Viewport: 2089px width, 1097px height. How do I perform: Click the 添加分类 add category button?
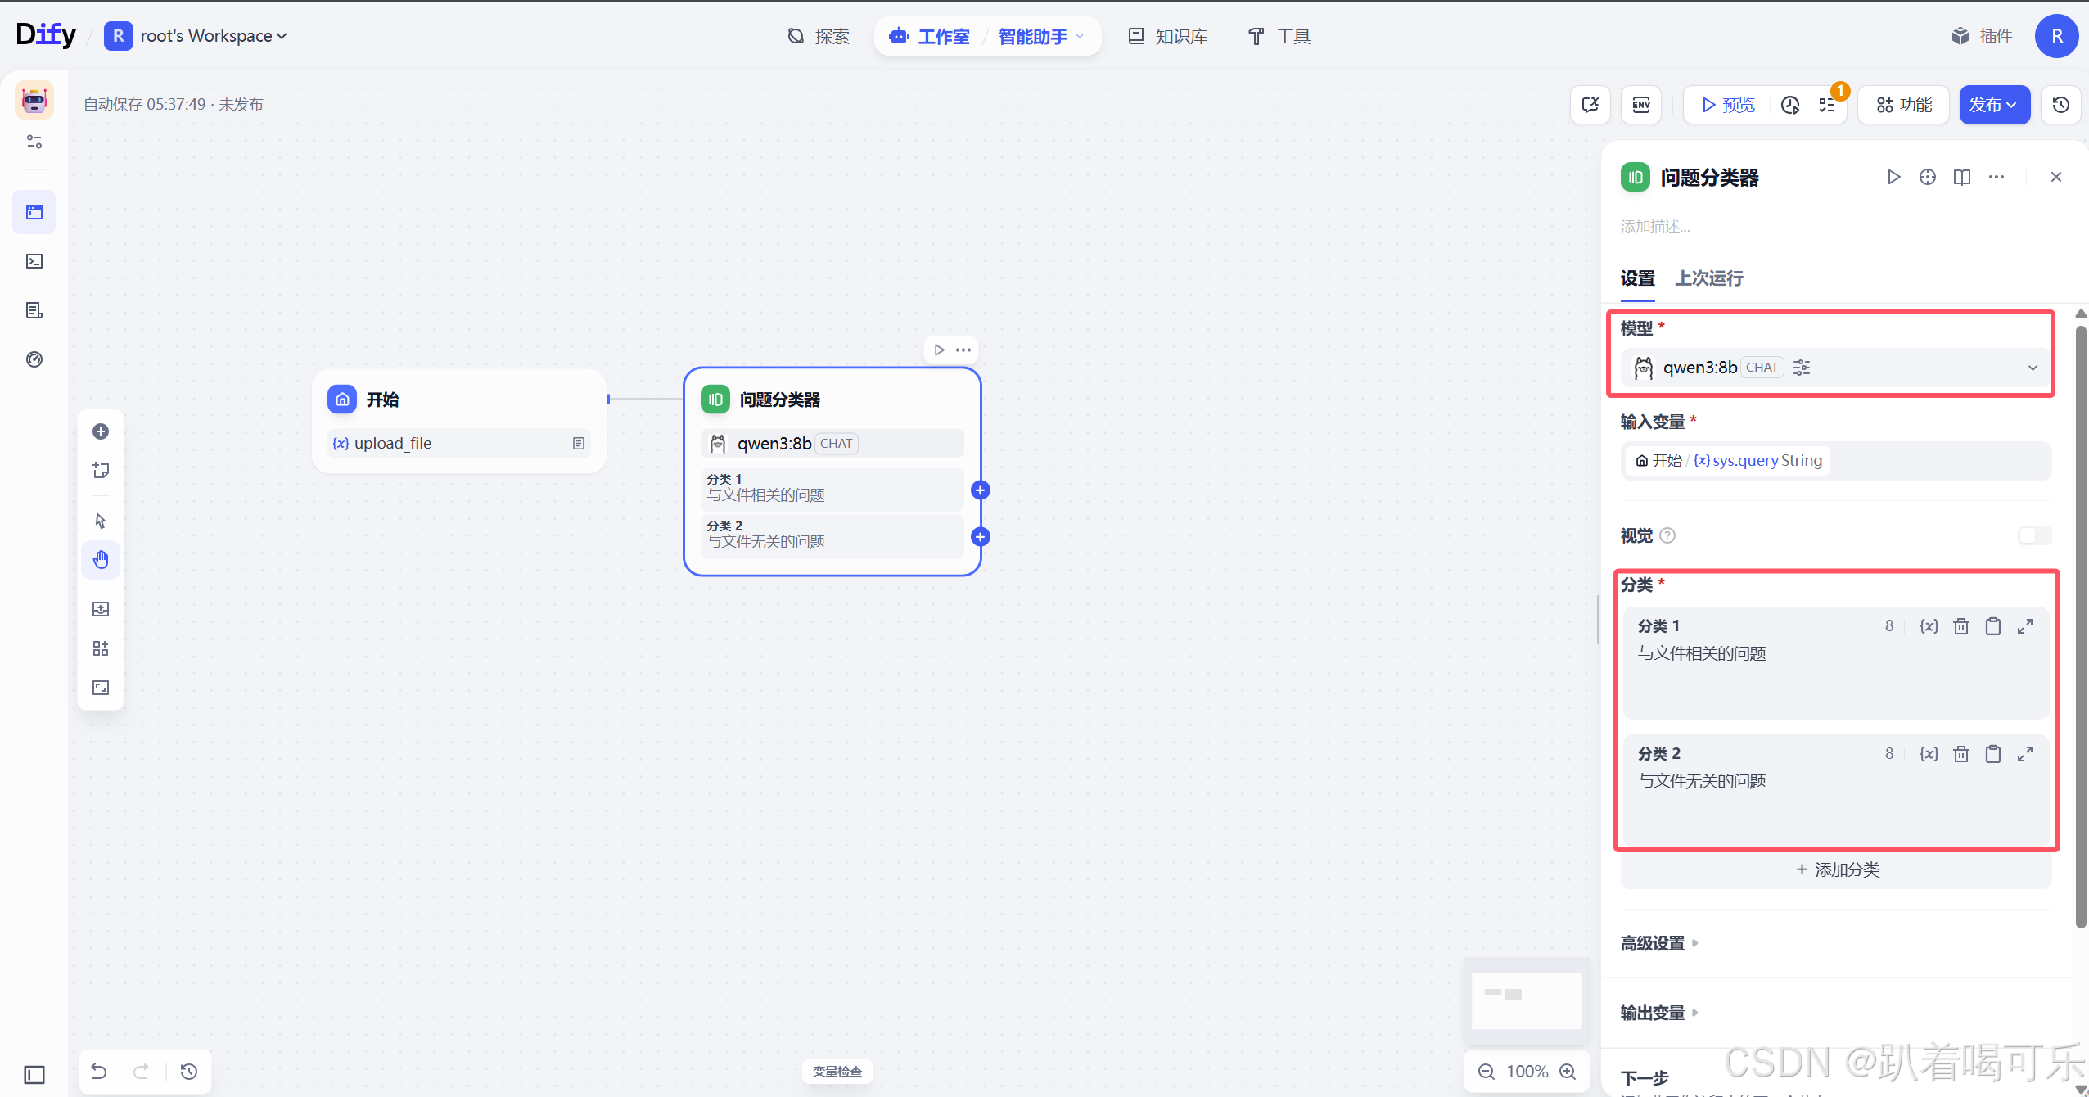coord(1837,869)
